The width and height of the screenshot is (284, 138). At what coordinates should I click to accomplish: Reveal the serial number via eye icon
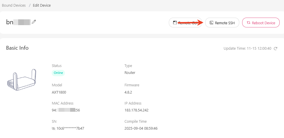point(53,128)
